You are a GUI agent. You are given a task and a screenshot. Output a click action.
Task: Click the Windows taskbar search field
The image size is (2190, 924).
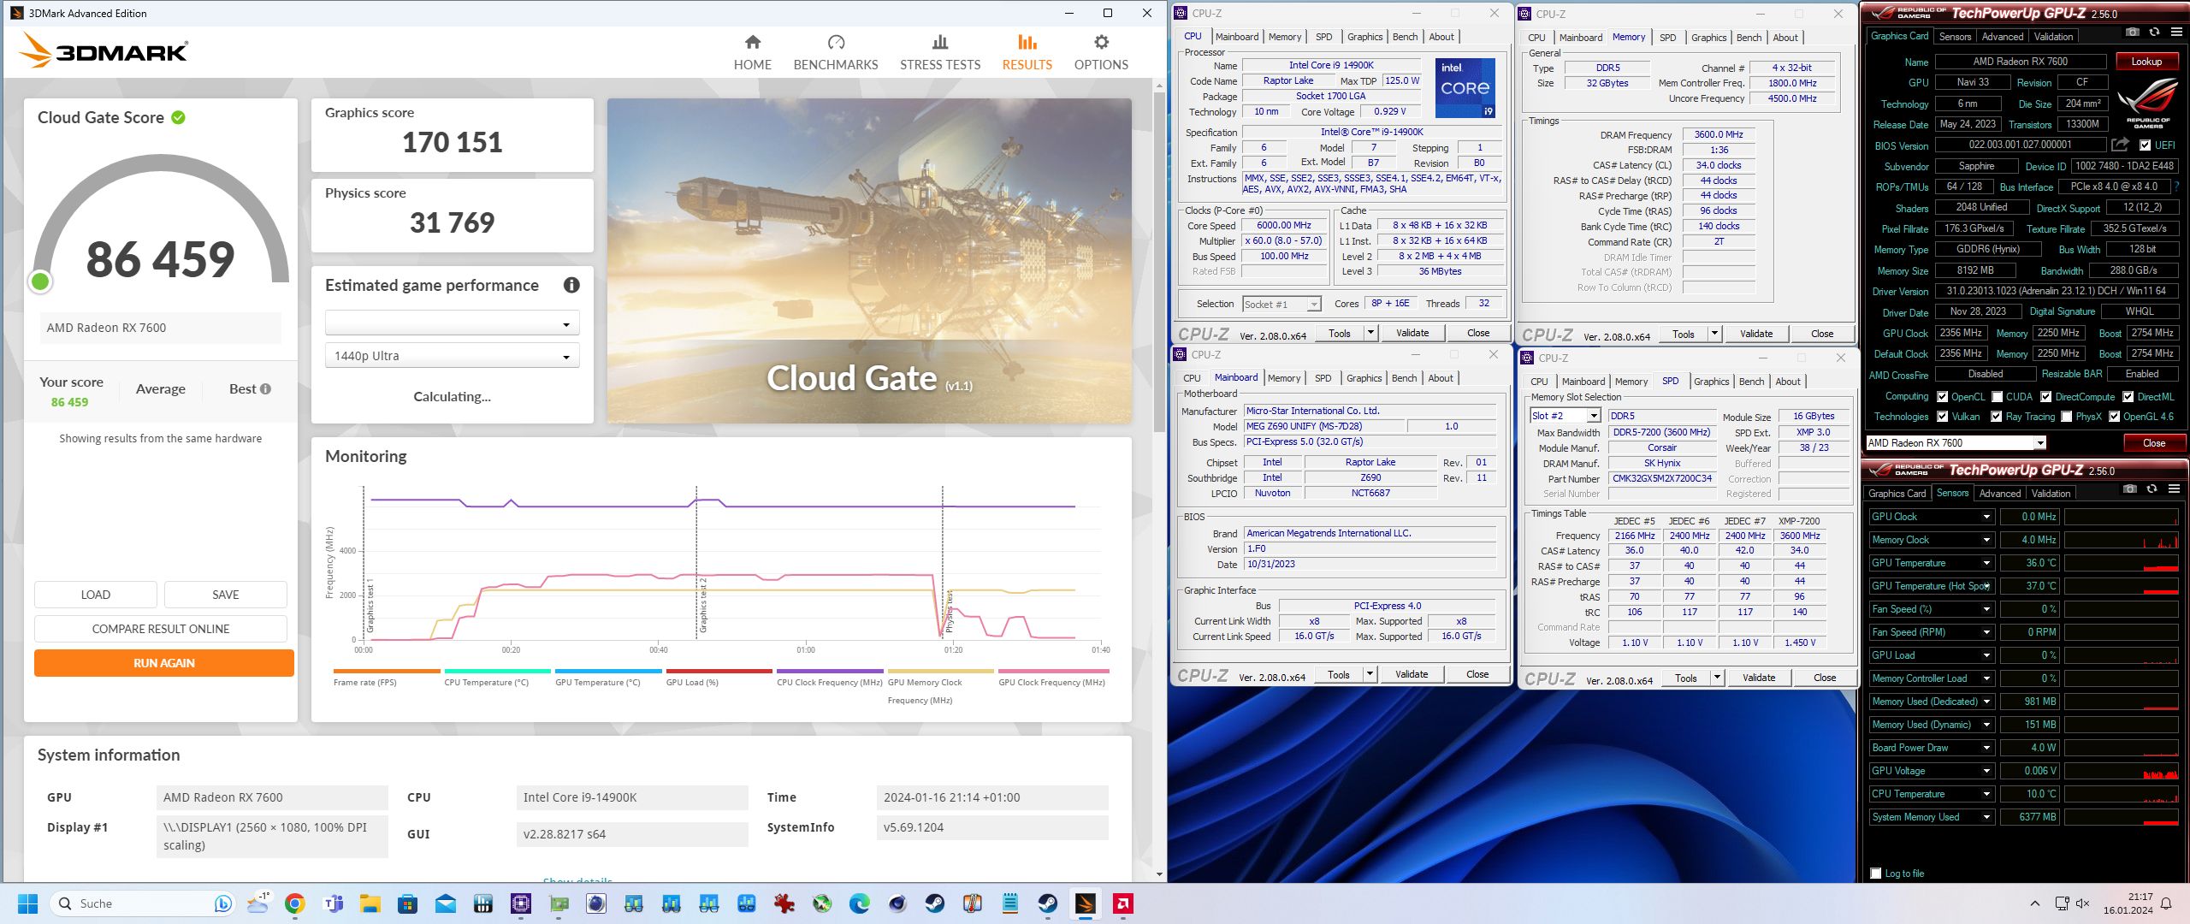142,903
